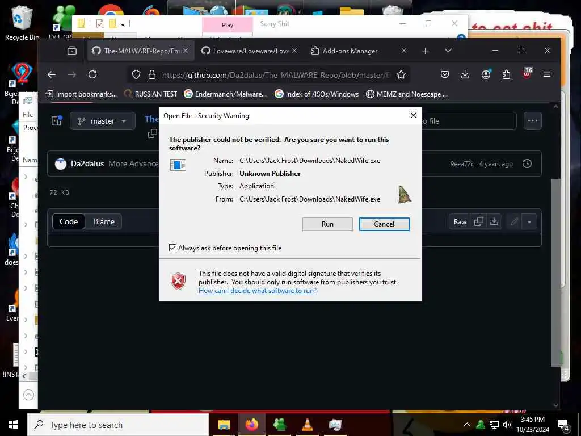Uncheck Always ask before opening this file

[172, 248]
